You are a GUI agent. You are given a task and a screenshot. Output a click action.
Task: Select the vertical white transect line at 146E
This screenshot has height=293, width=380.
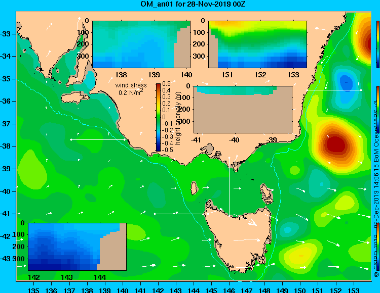(x=229, y=186)
